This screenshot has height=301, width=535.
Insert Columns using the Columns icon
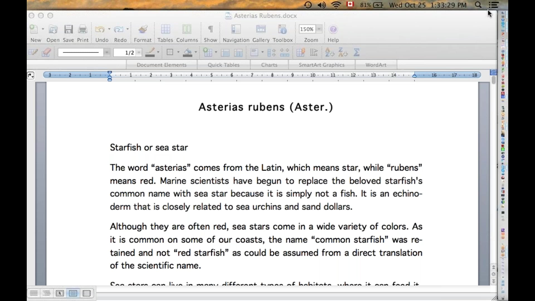pyautogui.click(x=187, y=30)
